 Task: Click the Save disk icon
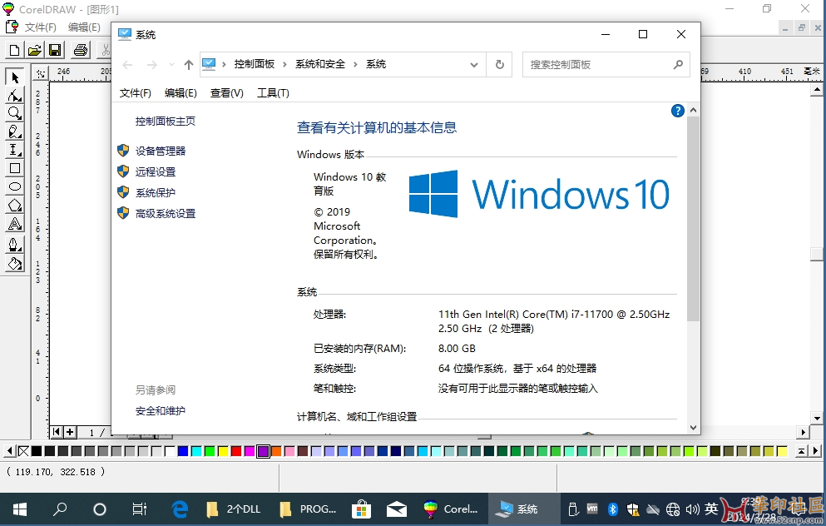click(x=55, y=50)
